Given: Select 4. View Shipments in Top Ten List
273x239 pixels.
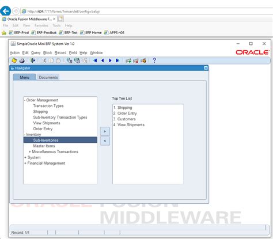Looking at the screenshot, I should coord(128,125).
